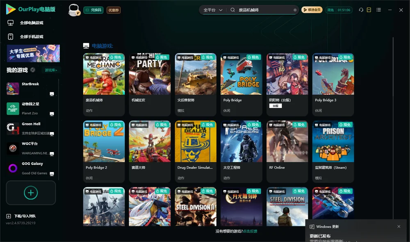Click the magnifier search icon
This screenshot has height=242, width=410.
[x=232, y=10]
